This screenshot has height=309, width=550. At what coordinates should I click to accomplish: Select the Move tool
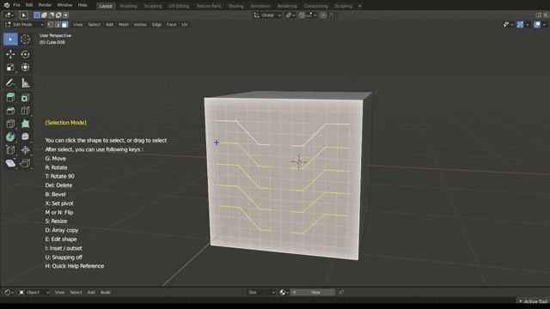tap(10, 54)
